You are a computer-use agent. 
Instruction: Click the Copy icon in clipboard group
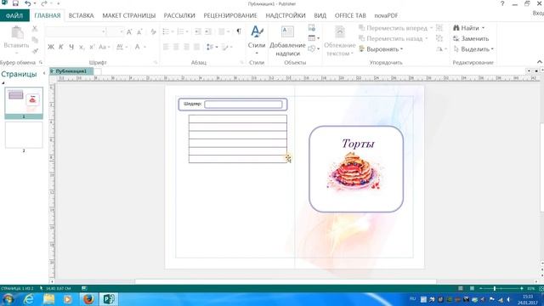click(x=35, y=40)
